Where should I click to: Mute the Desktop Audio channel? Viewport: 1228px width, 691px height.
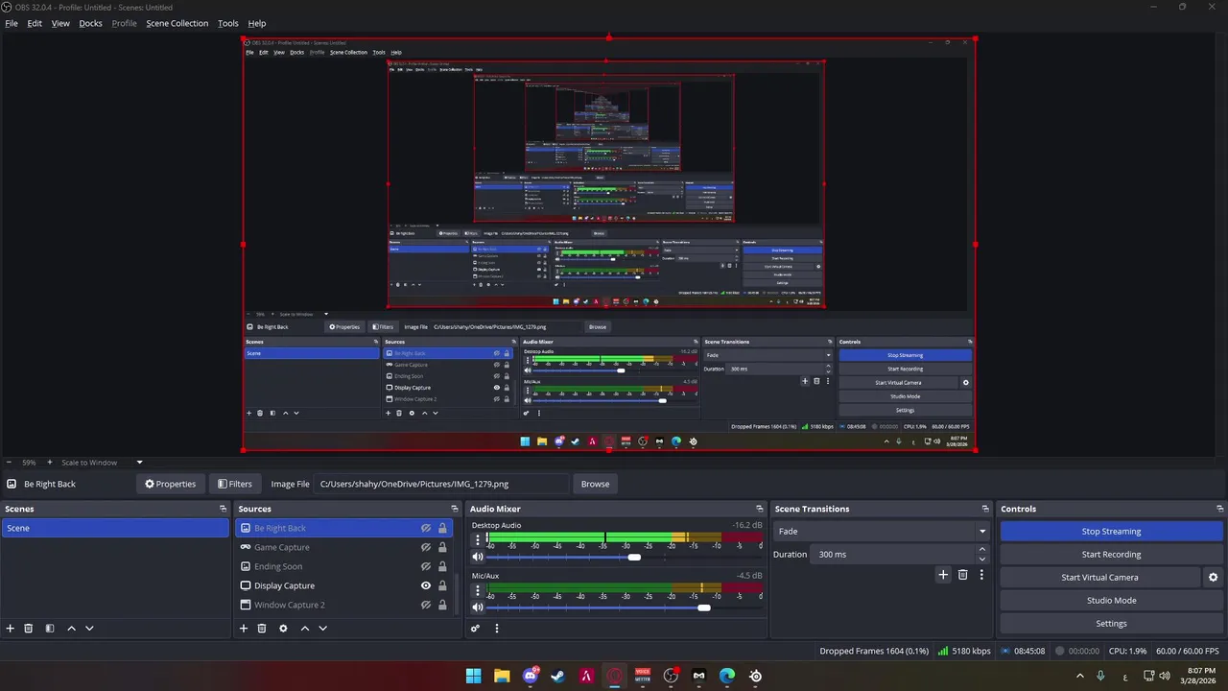pos(478,557)
